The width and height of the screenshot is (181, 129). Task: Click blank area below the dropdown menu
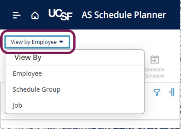click(x=90, y=124)
